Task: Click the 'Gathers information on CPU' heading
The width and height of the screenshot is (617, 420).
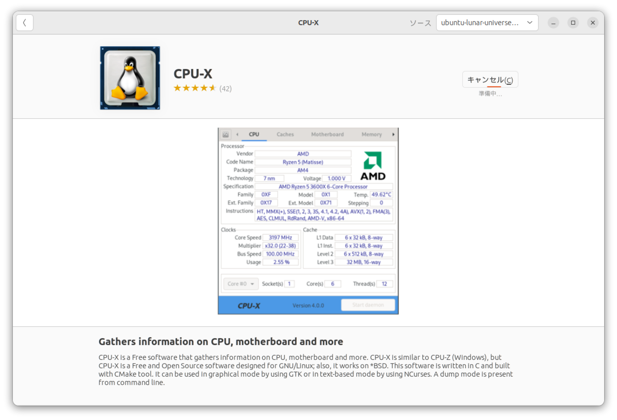Action: (221, 341)
